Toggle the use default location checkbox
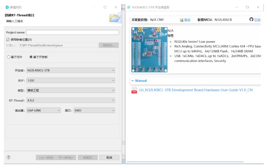 click(8, 40)
